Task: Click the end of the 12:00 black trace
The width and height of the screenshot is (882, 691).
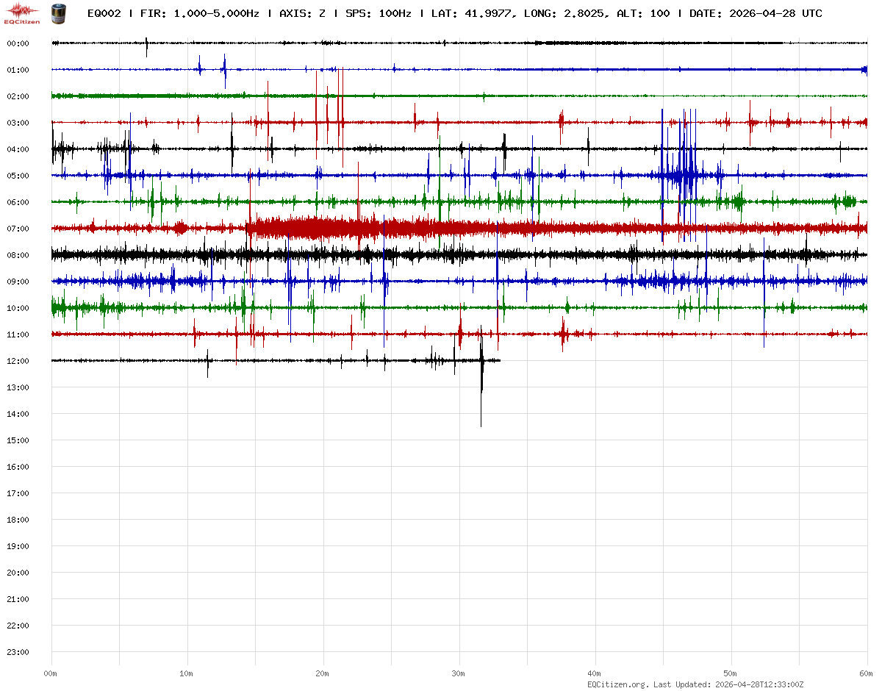Action: (499, 360)
